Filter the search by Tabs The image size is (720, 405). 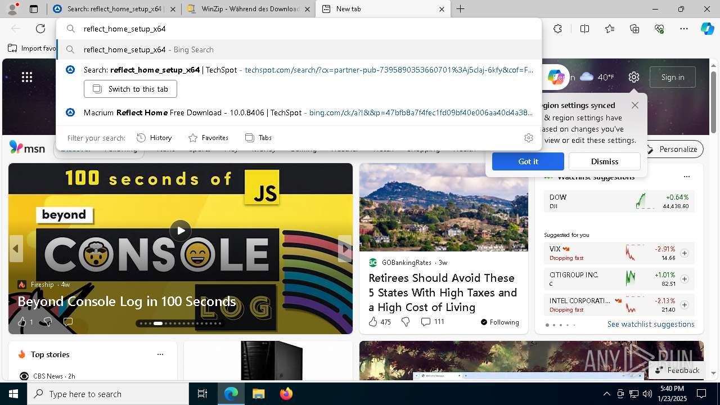click(258, 138)
